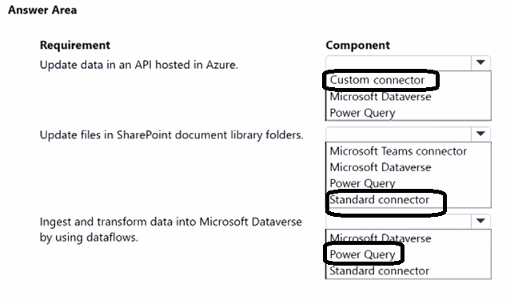Open the dropdown arrow for SharePoint files requirement
This screenshot has width=514, height=304.
pos(480,134)
